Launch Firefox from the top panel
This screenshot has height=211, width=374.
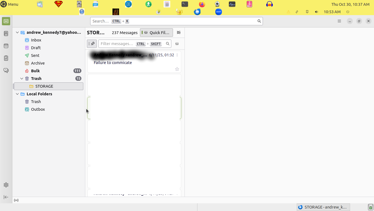(x=202, y=4)
